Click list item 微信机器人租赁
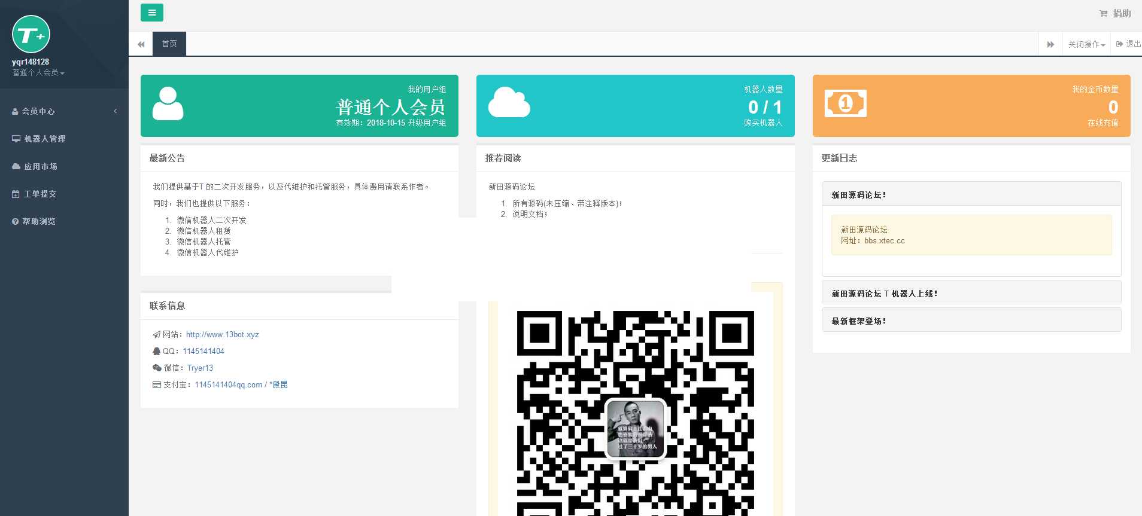This screenshot has height=516, width=1142. (x=204, y=231)
